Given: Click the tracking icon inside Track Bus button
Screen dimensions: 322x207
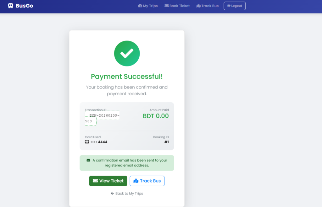Looking at the screenshot, I should 136,181.
